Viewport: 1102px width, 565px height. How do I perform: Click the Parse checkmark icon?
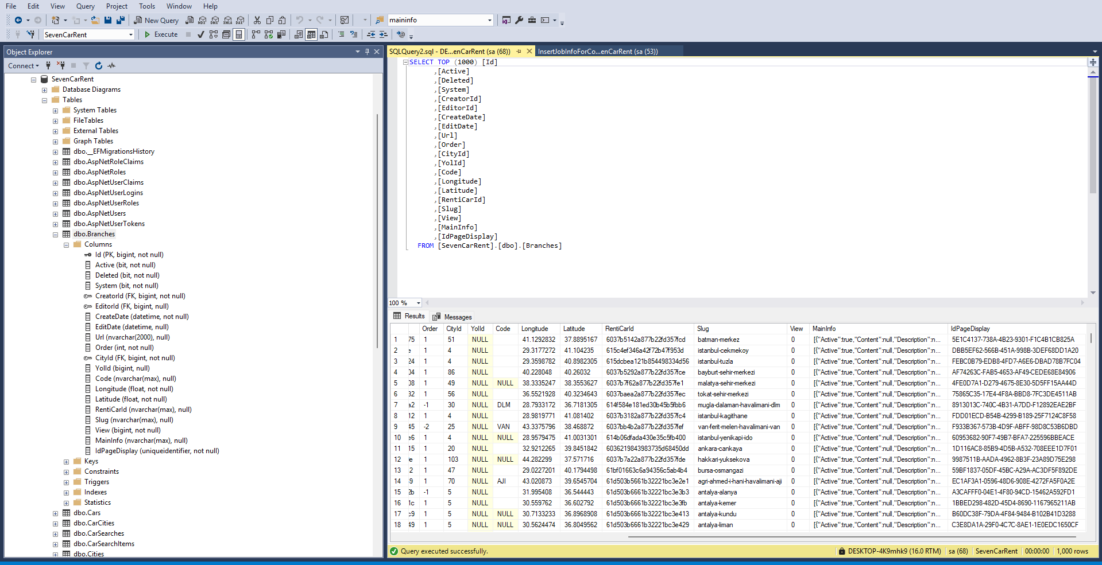(200, 34)
